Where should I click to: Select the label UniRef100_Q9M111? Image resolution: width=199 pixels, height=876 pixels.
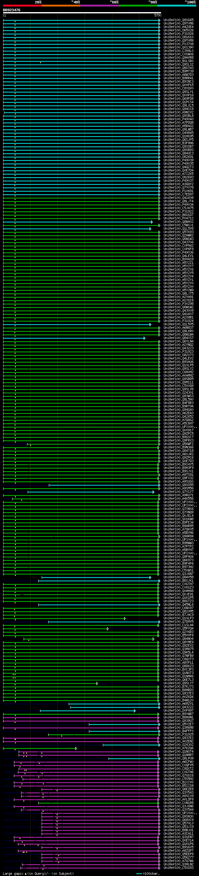click(178, 382)
